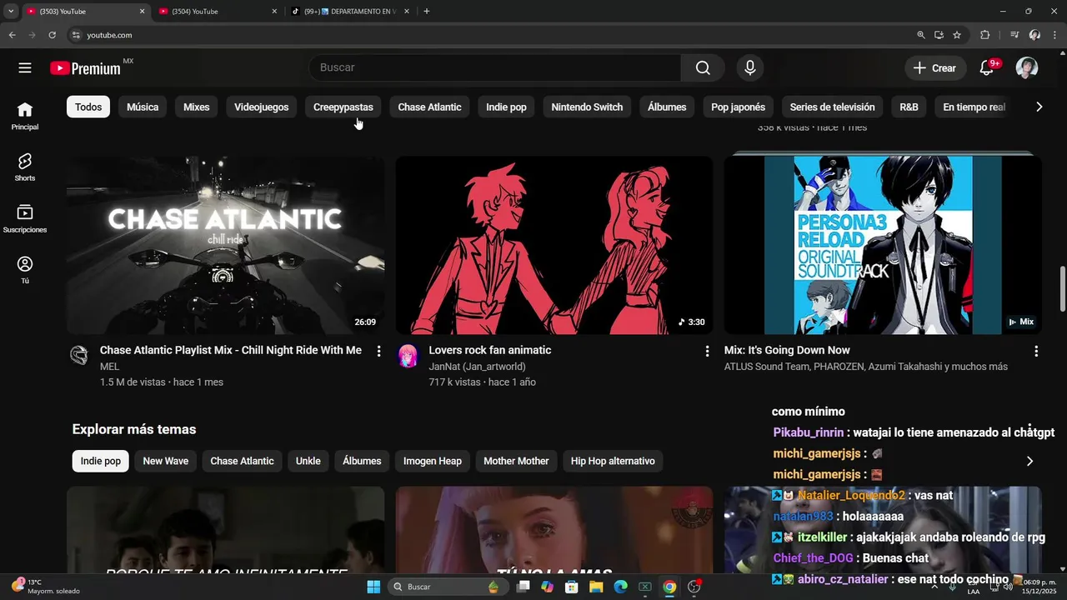Click the page vertical scrollbar thumb
The height and width of the screenshot is (600, 1067).
click(1062, 287)
